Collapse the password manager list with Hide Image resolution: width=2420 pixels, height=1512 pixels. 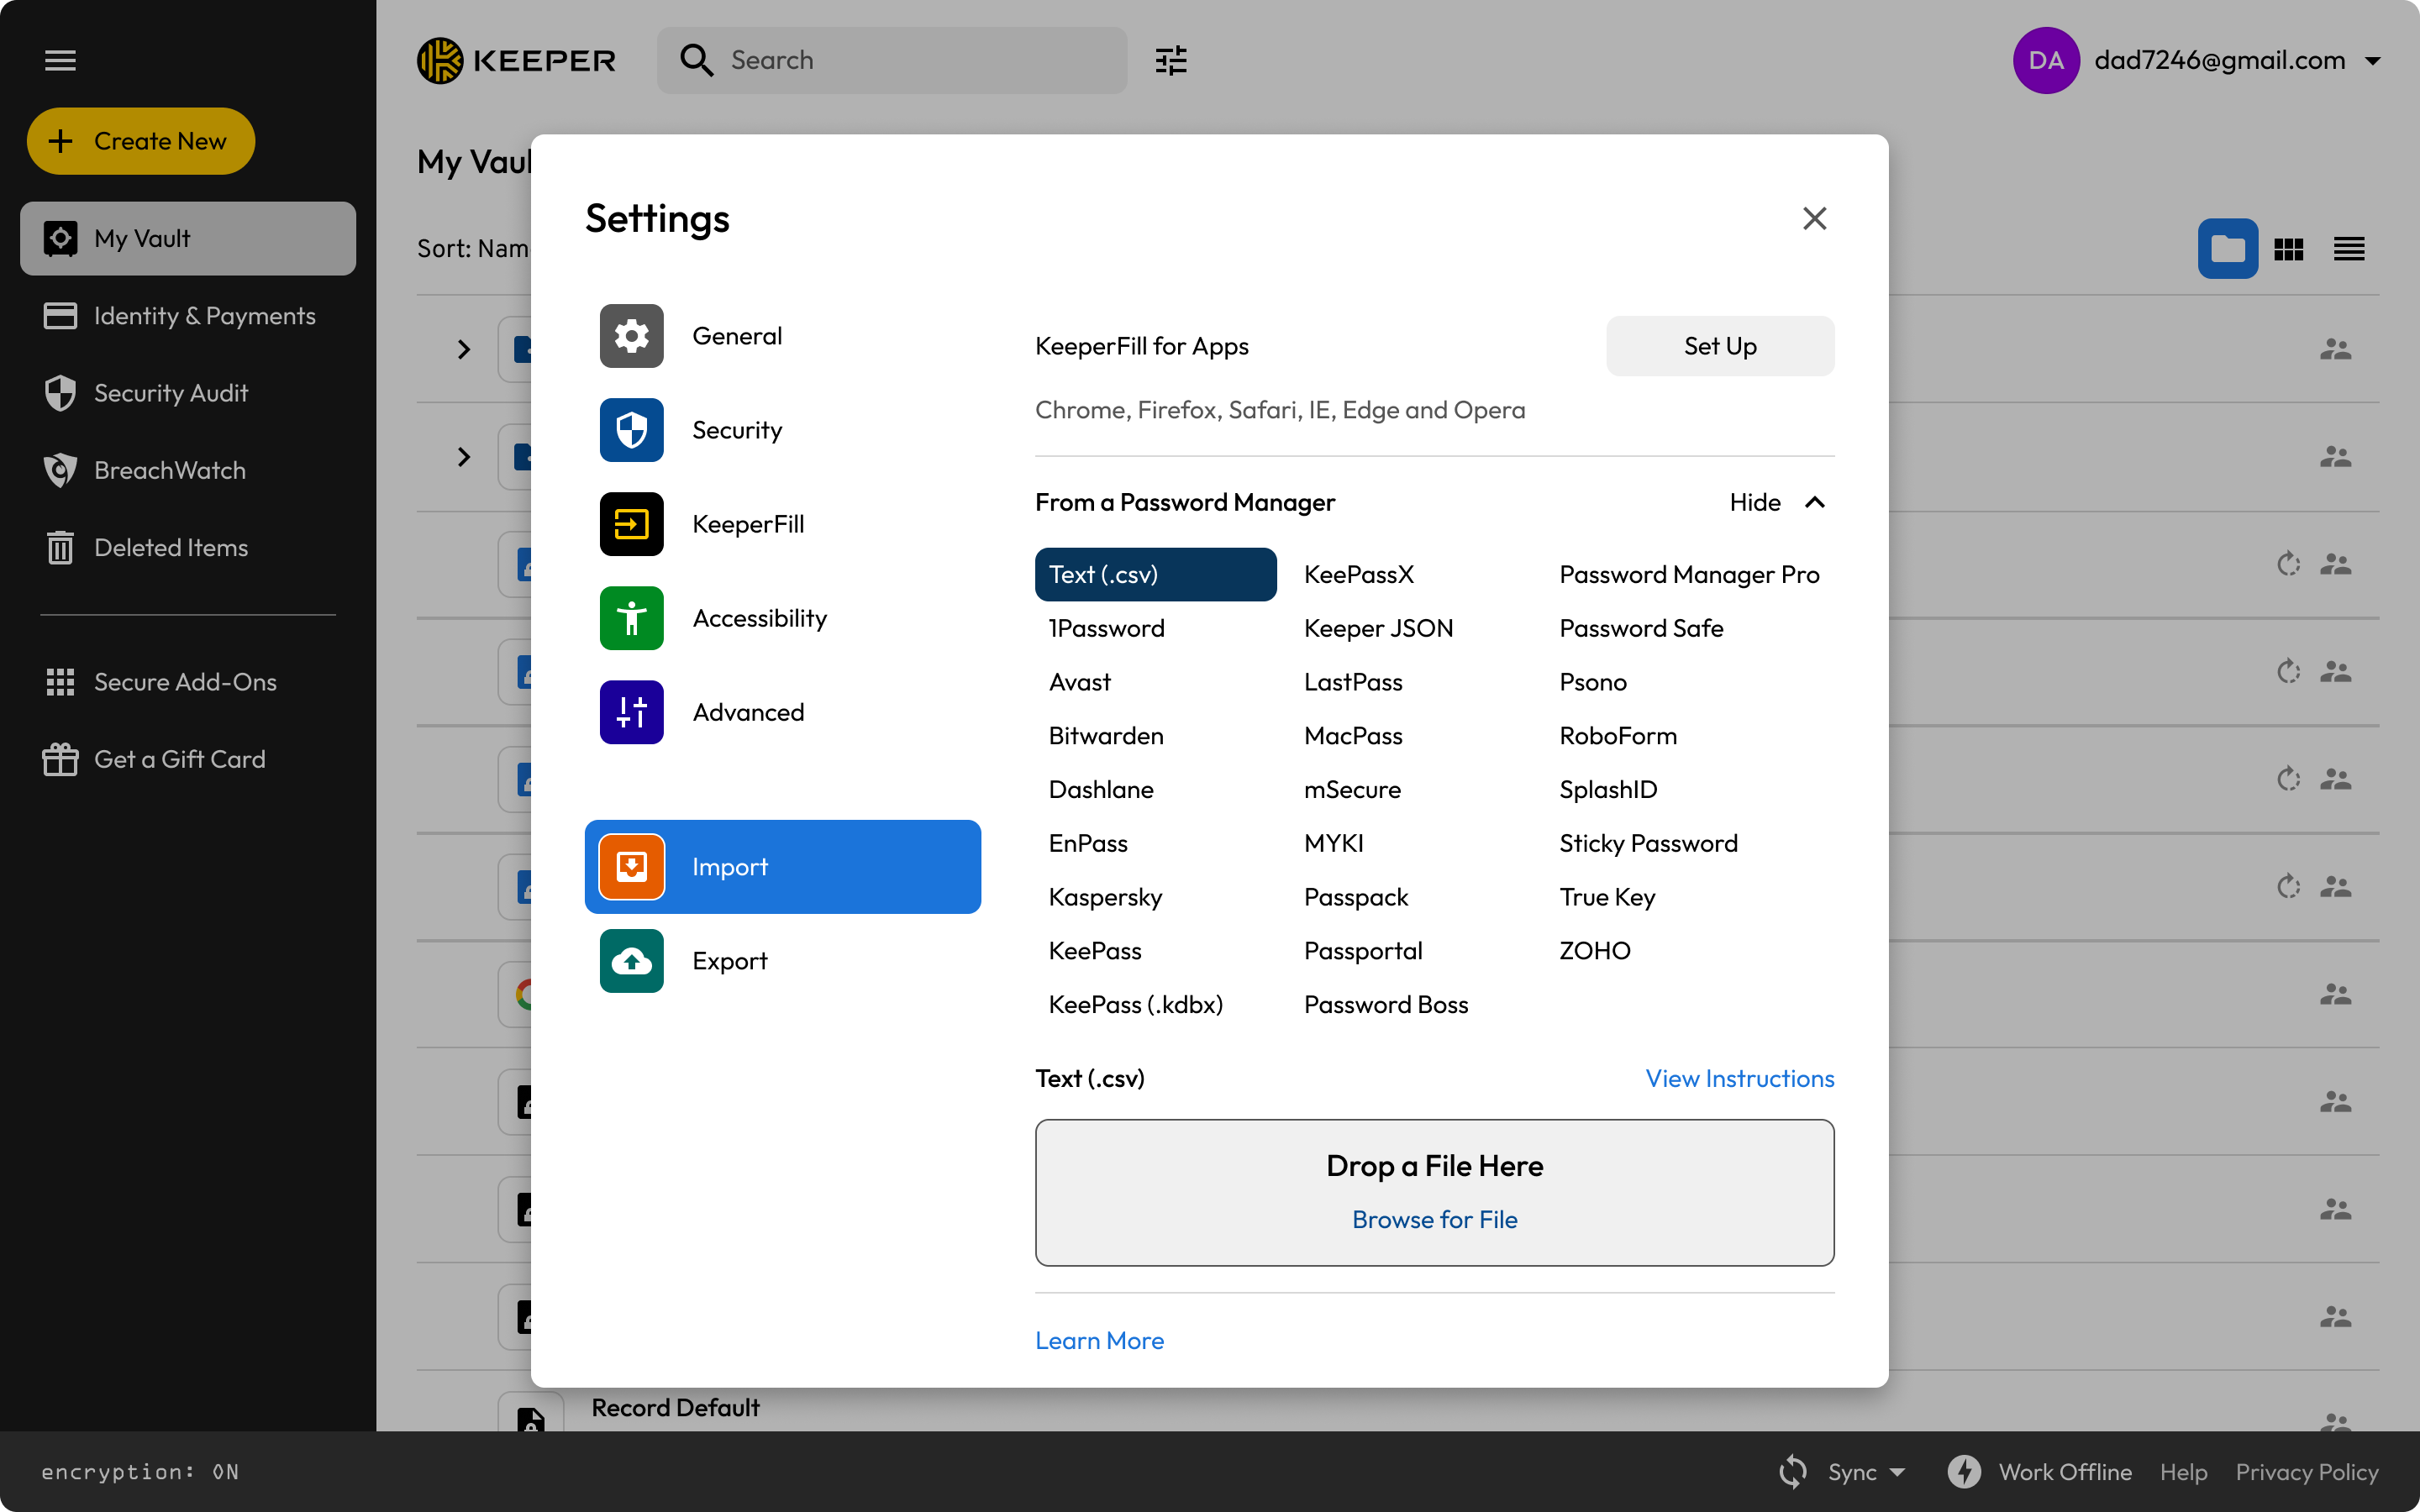click(x=1779, y=502)
